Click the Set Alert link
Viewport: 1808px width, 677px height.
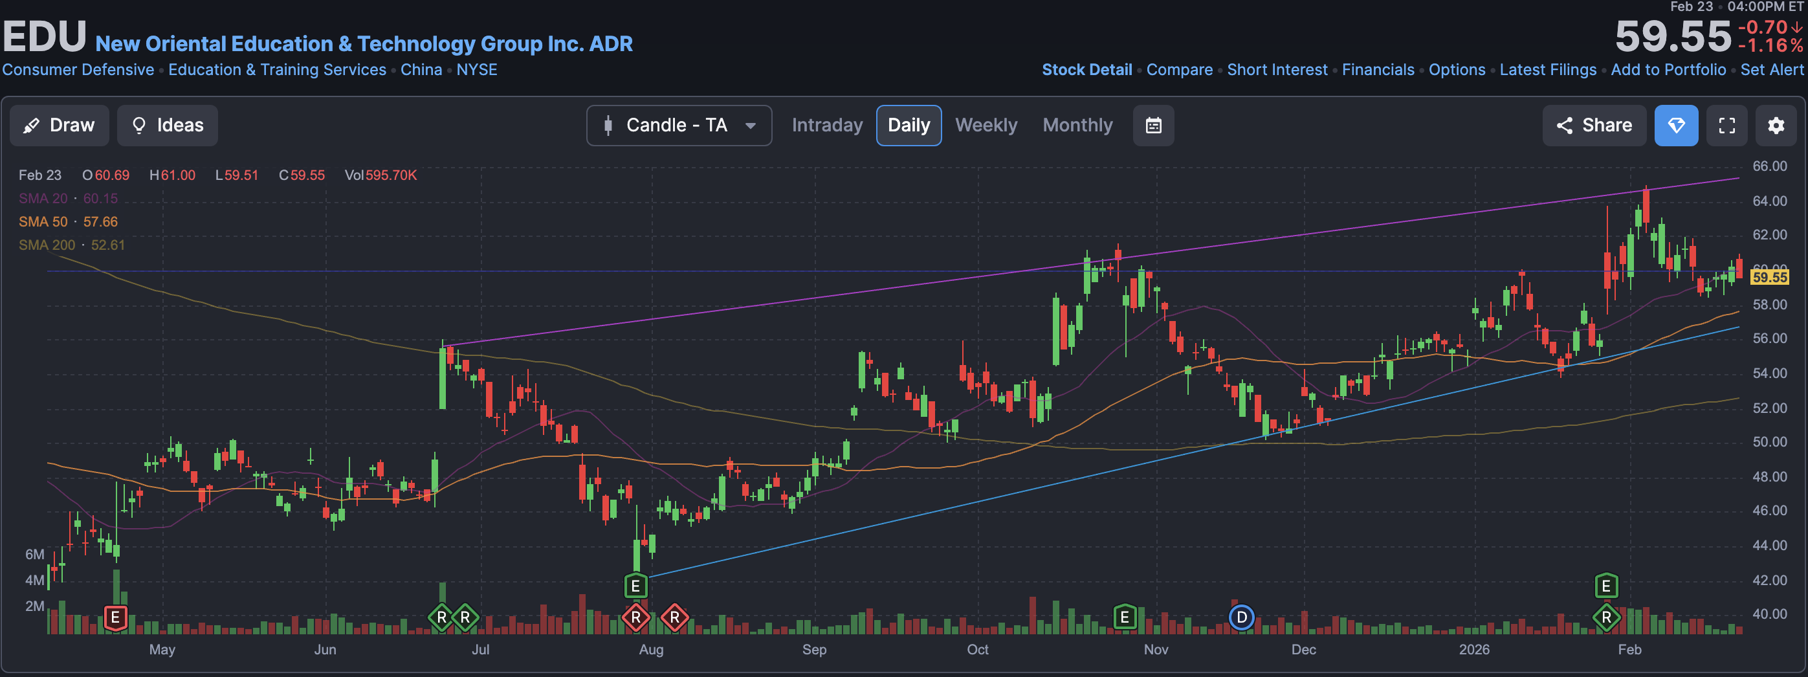[x=1772, y=69]
